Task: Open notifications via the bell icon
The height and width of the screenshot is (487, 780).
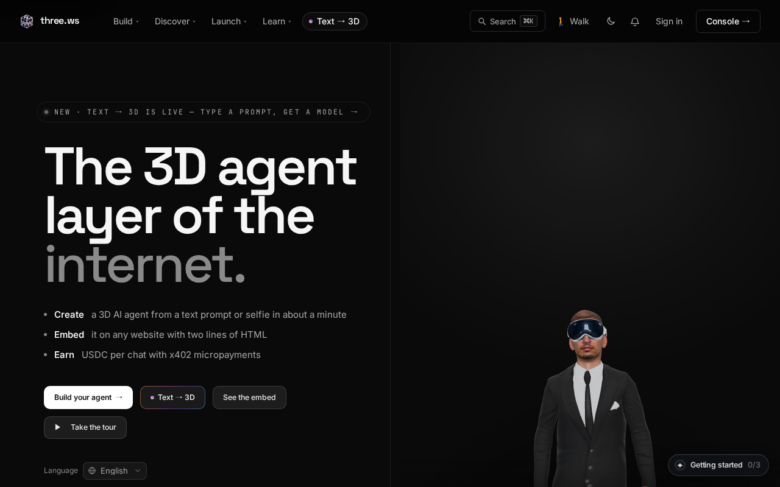Action: [635, 21]
